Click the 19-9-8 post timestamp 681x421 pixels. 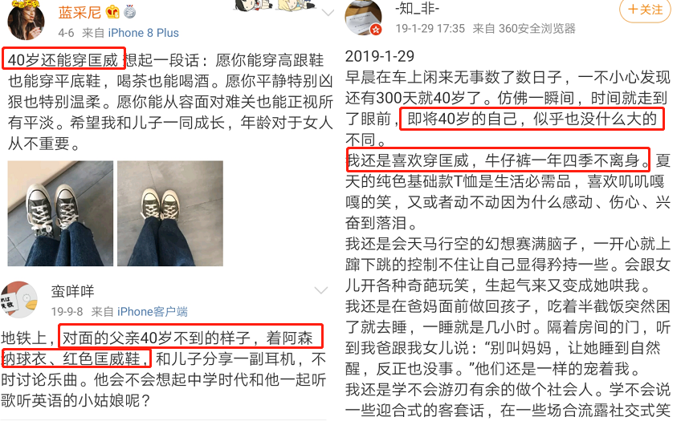[67, 312]
